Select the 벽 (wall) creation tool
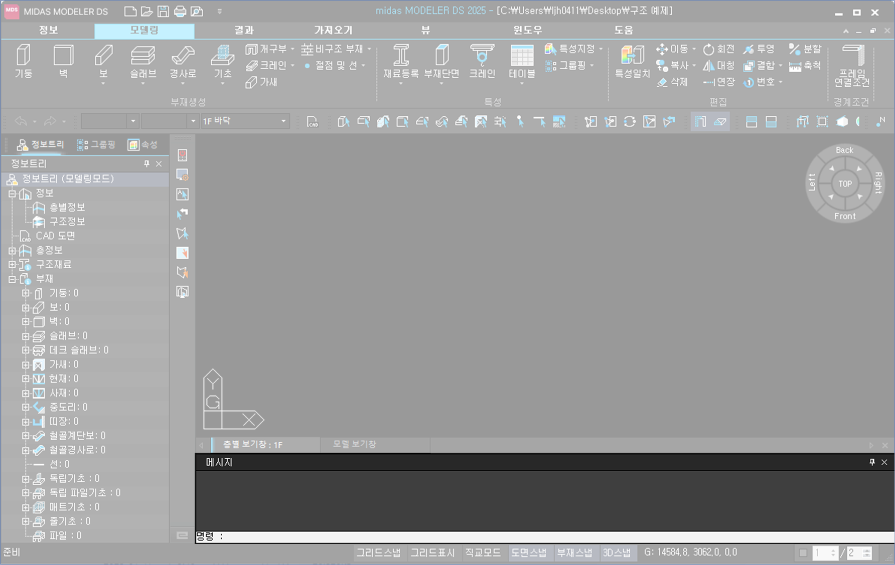The width and height of the screenshot is (895, 565). pyautogui.click(x=63, y=62)
